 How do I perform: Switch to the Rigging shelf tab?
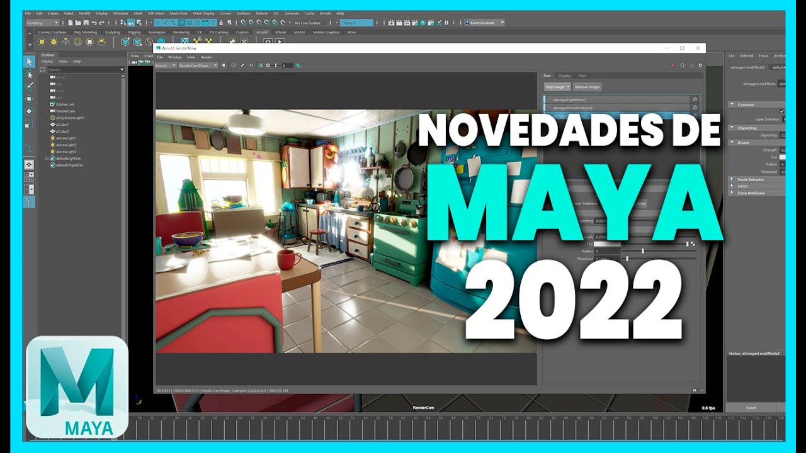pos(134,32)
